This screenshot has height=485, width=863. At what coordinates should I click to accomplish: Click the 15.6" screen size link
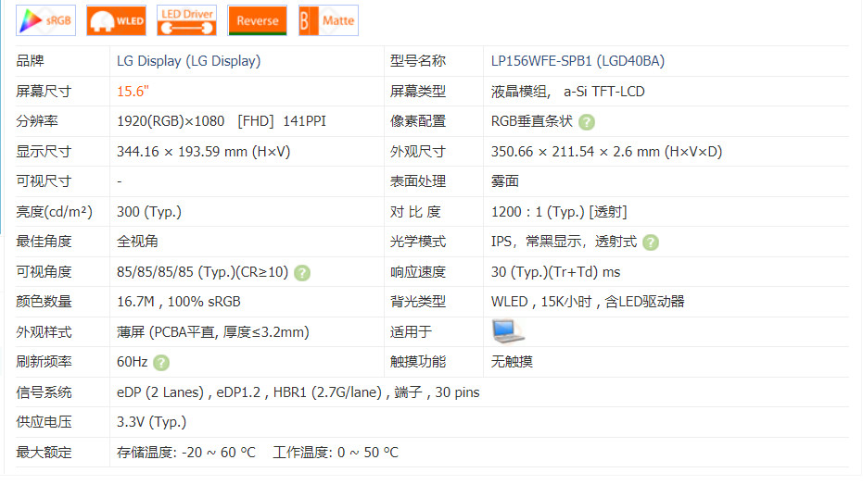[133, 92]
